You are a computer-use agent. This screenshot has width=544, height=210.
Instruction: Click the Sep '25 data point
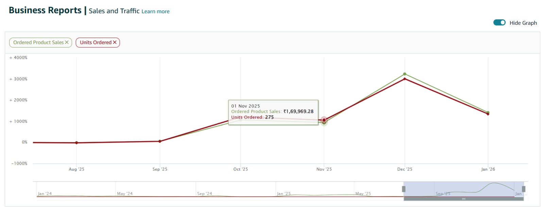click(x=160, y=141)
